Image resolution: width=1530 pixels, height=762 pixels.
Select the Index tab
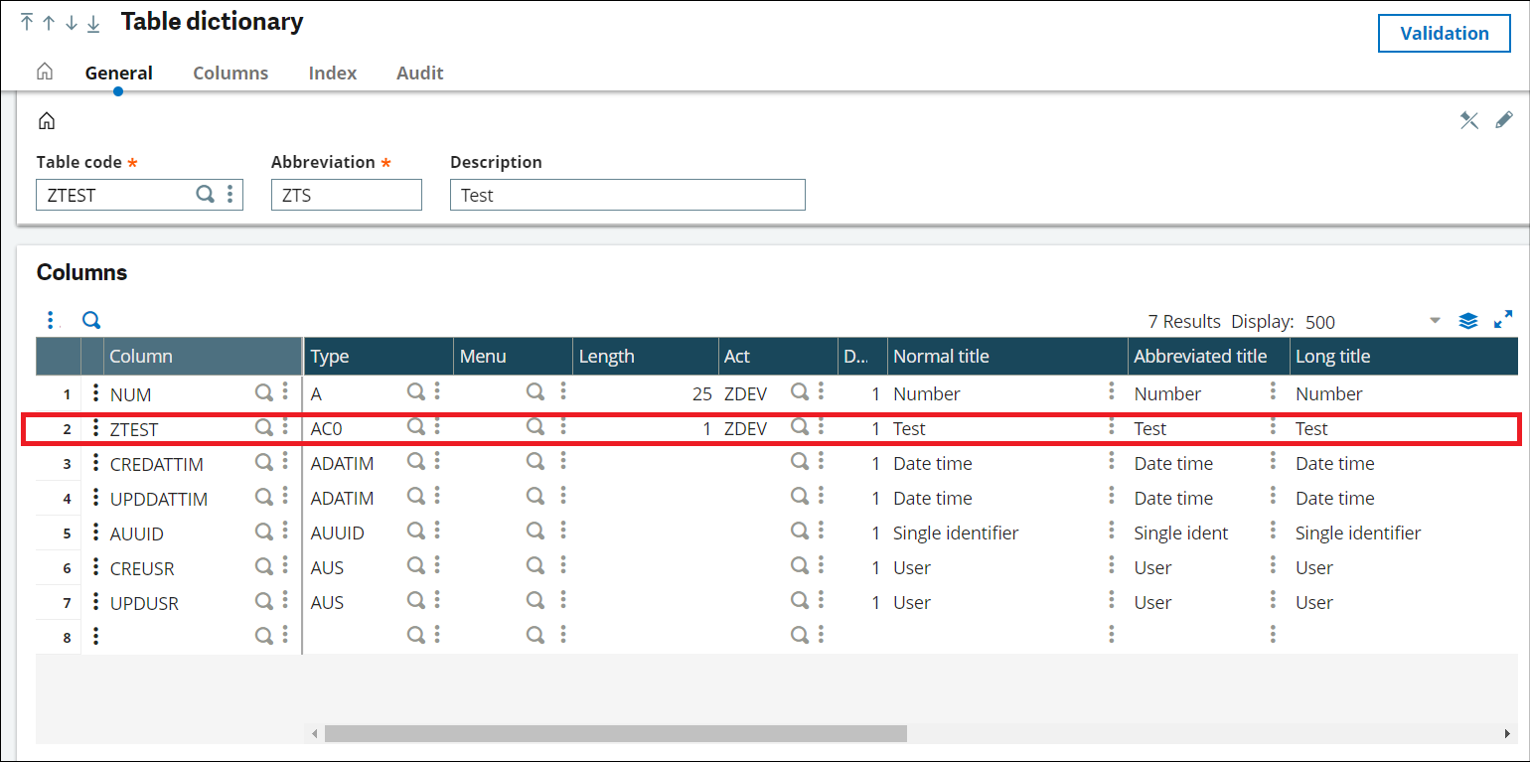point(332,73)
